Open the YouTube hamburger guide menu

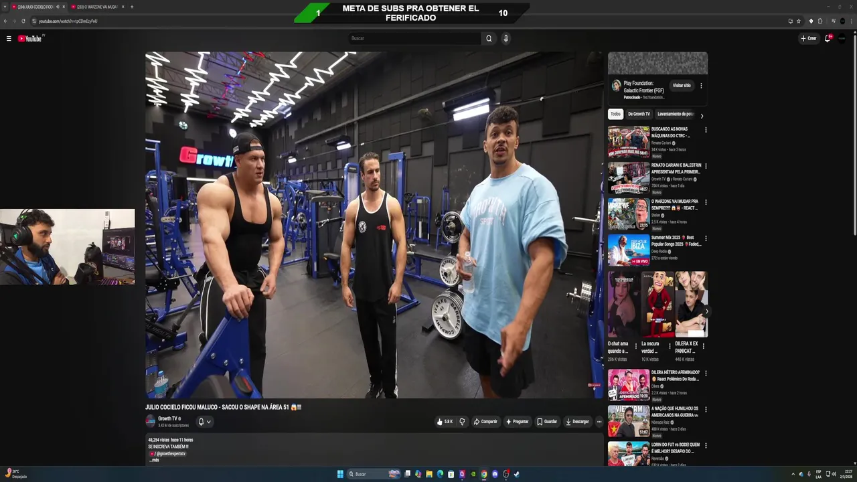[x=9, y=39]
